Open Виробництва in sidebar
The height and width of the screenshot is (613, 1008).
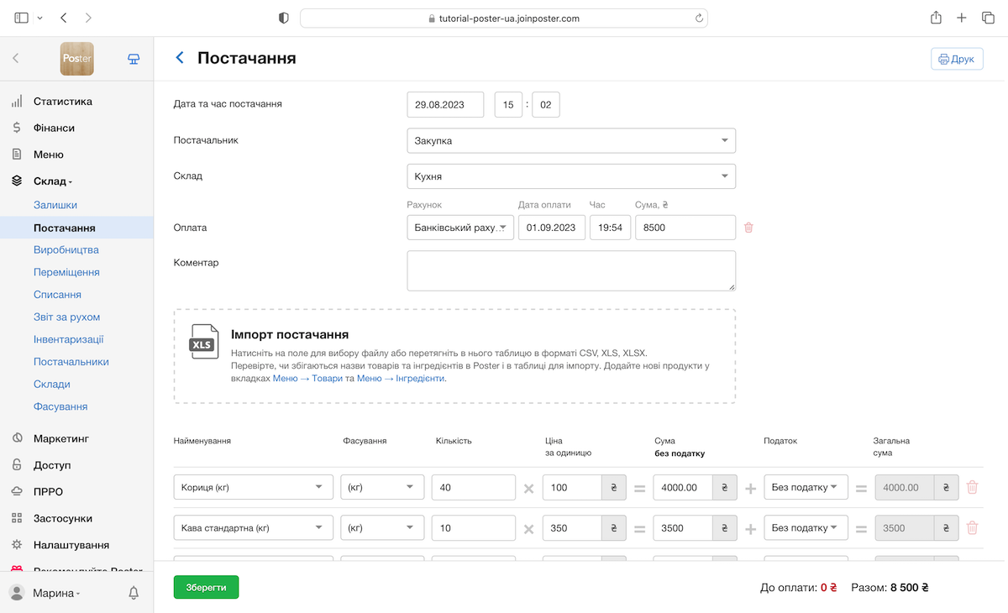click(x=66, y=249)
